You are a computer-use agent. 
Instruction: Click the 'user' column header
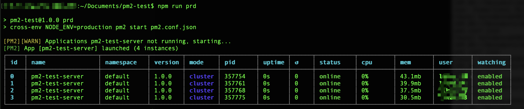pos(446,62)
